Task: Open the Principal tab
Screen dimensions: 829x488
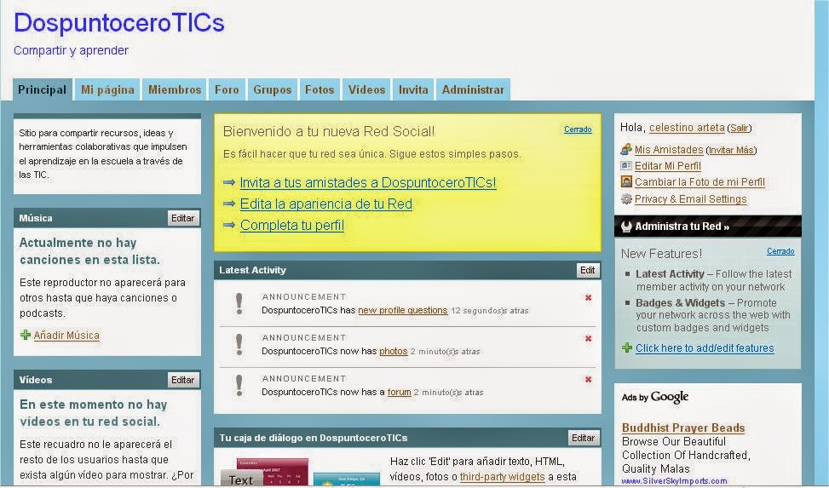Action: pyautogui.click(x=43, y=89)
